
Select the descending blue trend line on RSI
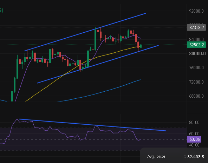93,125
